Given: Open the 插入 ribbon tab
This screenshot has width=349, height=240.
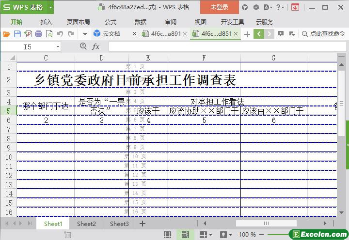Looking at the screenshot, I should 46,22.
